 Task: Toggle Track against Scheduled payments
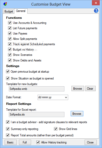[10, 44]
